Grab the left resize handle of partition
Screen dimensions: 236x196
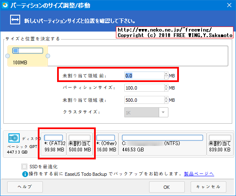8,56
